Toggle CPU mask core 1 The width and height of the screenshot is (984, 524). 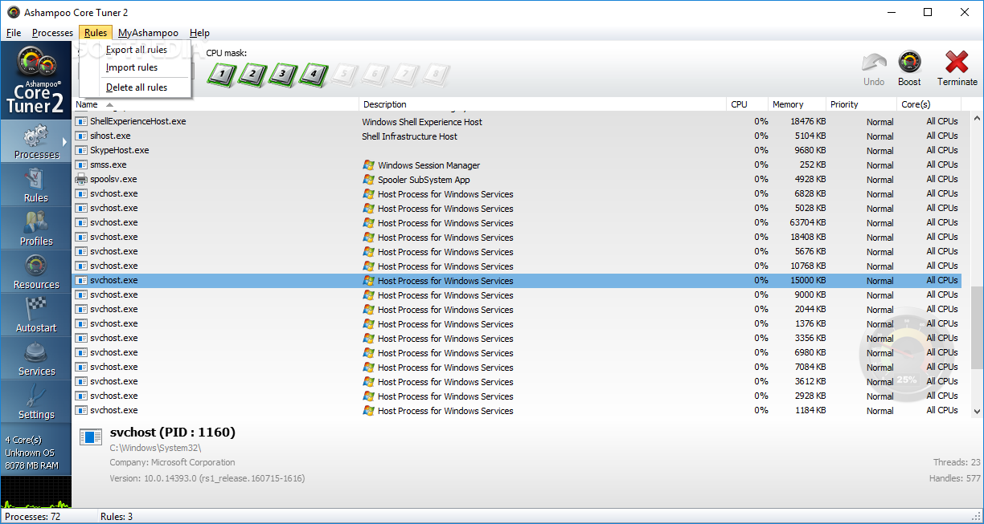[x=223, y=75]
